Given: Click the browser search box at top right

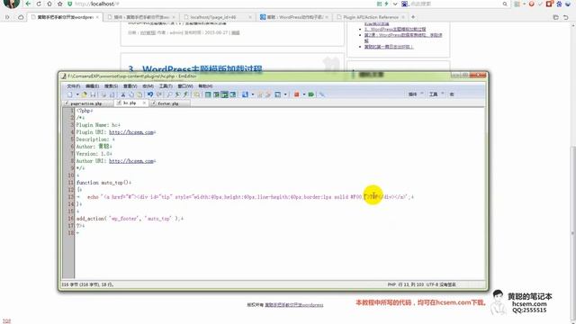Looking at the screenshot, I should coord(455,4).
